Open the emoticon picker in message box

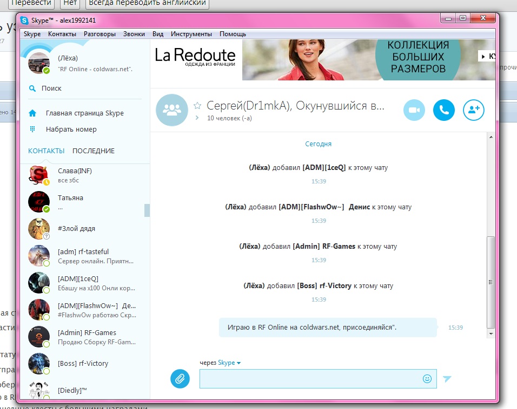427,379
